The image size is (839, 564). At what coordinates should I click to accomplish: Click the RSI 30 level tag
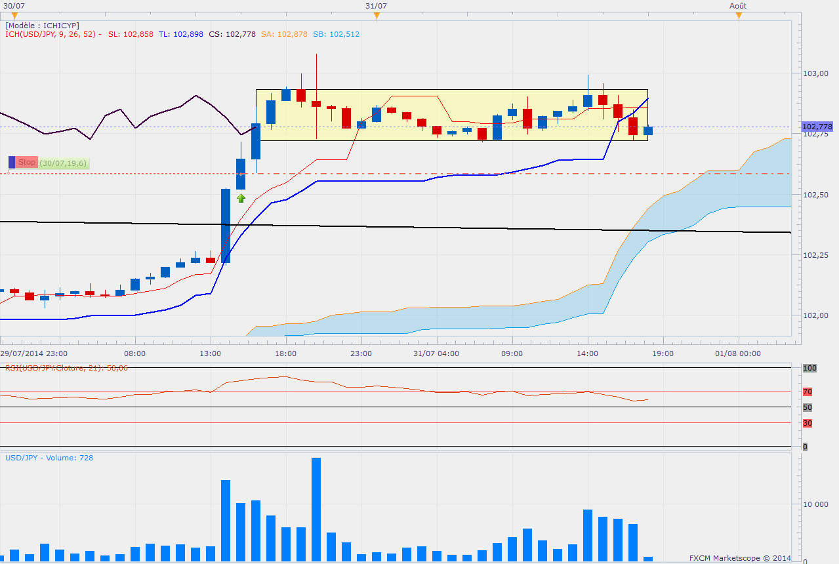click(808, 423)
